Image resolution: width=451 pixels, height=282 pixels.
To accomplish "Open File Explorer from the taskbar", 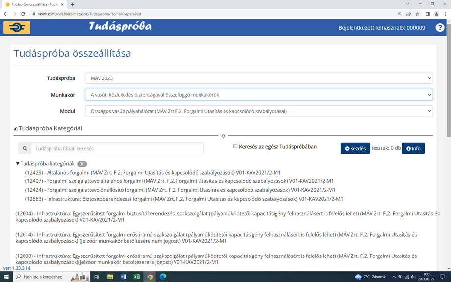I will pos(110,277).
